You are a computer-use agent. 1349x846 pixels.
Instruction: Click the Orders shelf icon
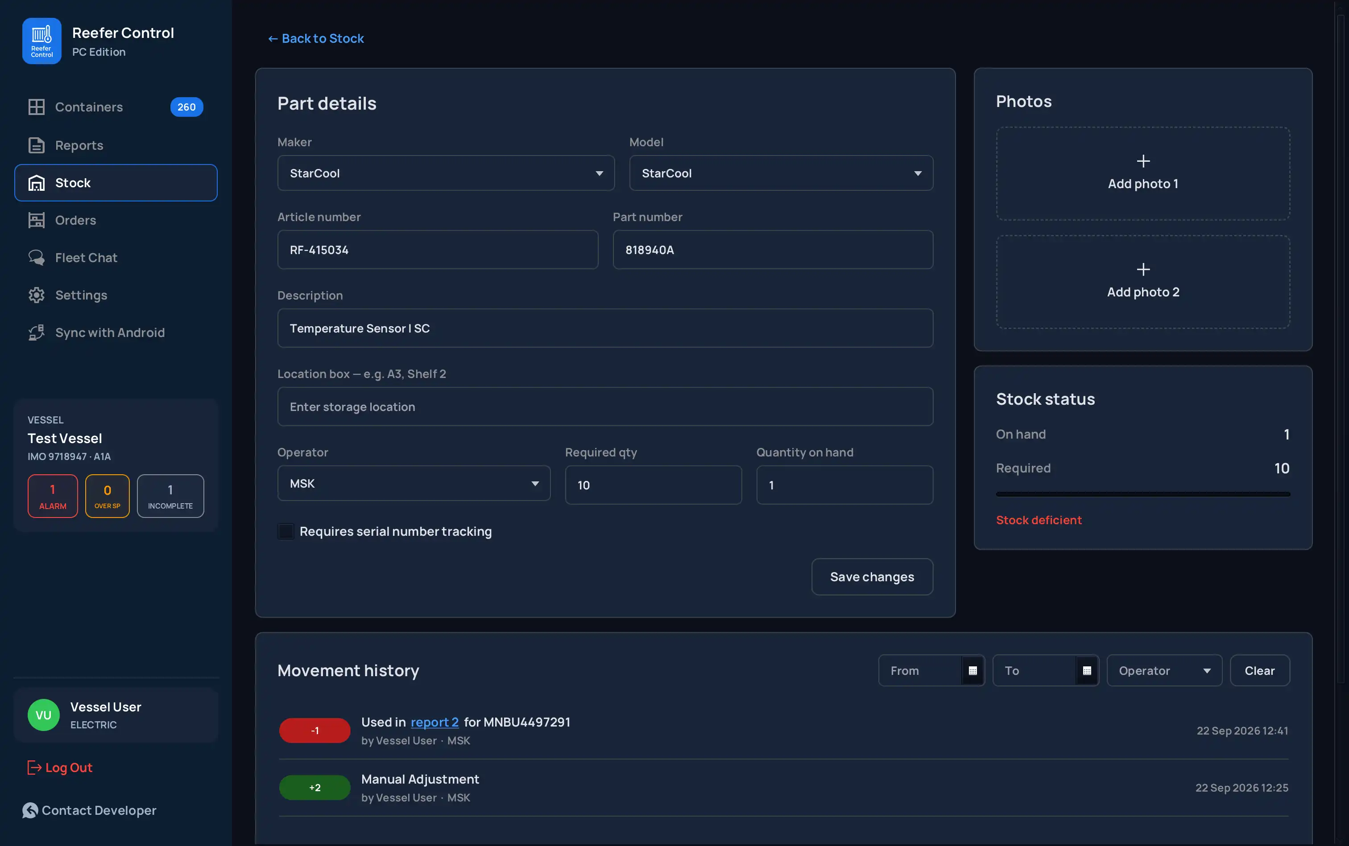[37, 221]
